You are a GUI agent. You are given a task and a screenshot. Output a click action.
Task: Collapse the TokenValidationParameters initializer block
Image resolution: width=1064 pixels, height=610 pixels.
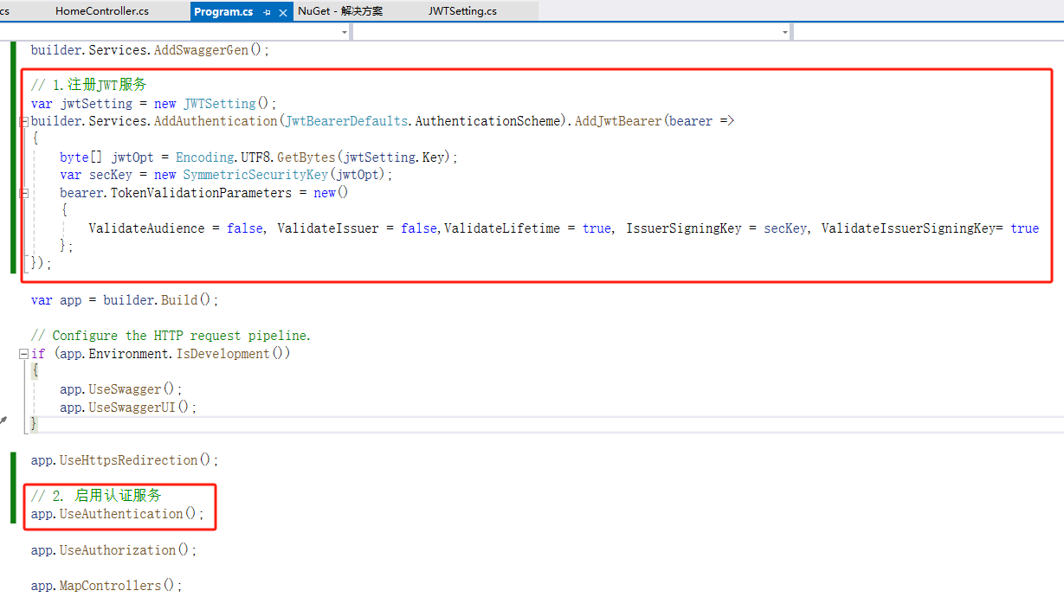pyautogui.click(x=23, y=192)
